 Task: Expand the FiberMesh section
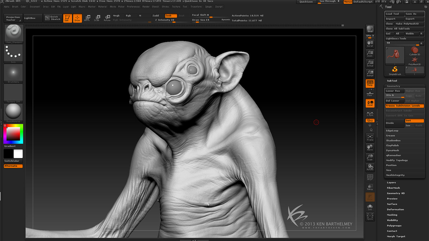point(393,188)
